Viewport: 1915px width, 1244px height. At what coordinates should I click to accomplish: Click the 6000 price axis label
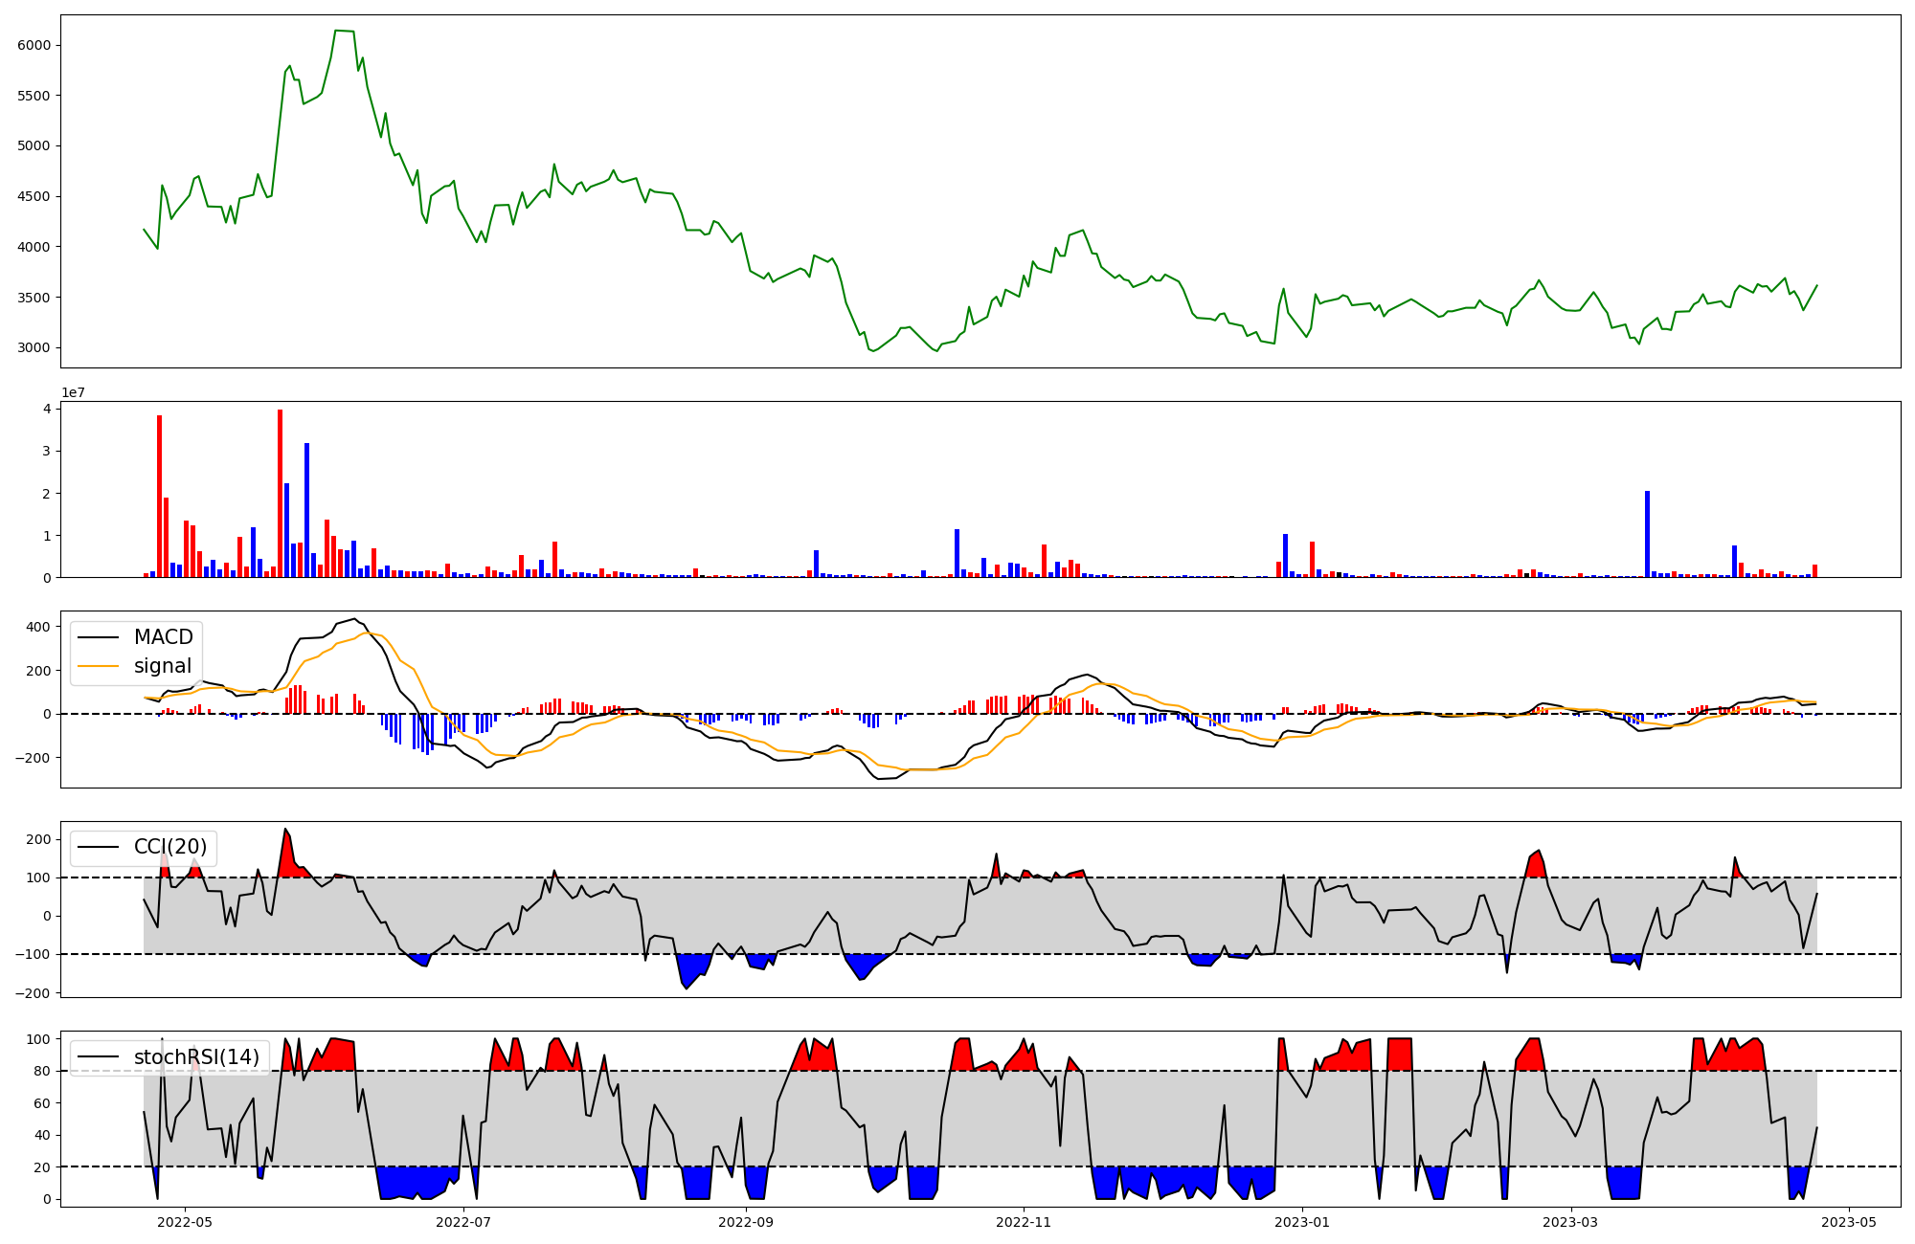pyautogui.click(x=34, y=45)
